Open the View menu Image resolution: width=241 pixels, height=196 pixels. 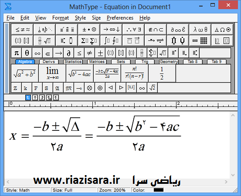(x=41, y=18)
